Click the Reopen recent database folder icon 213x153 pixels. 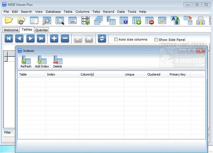pos(21,20)
